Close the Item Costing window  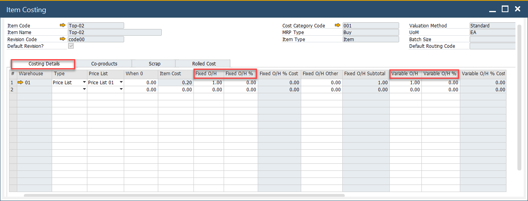517,9
